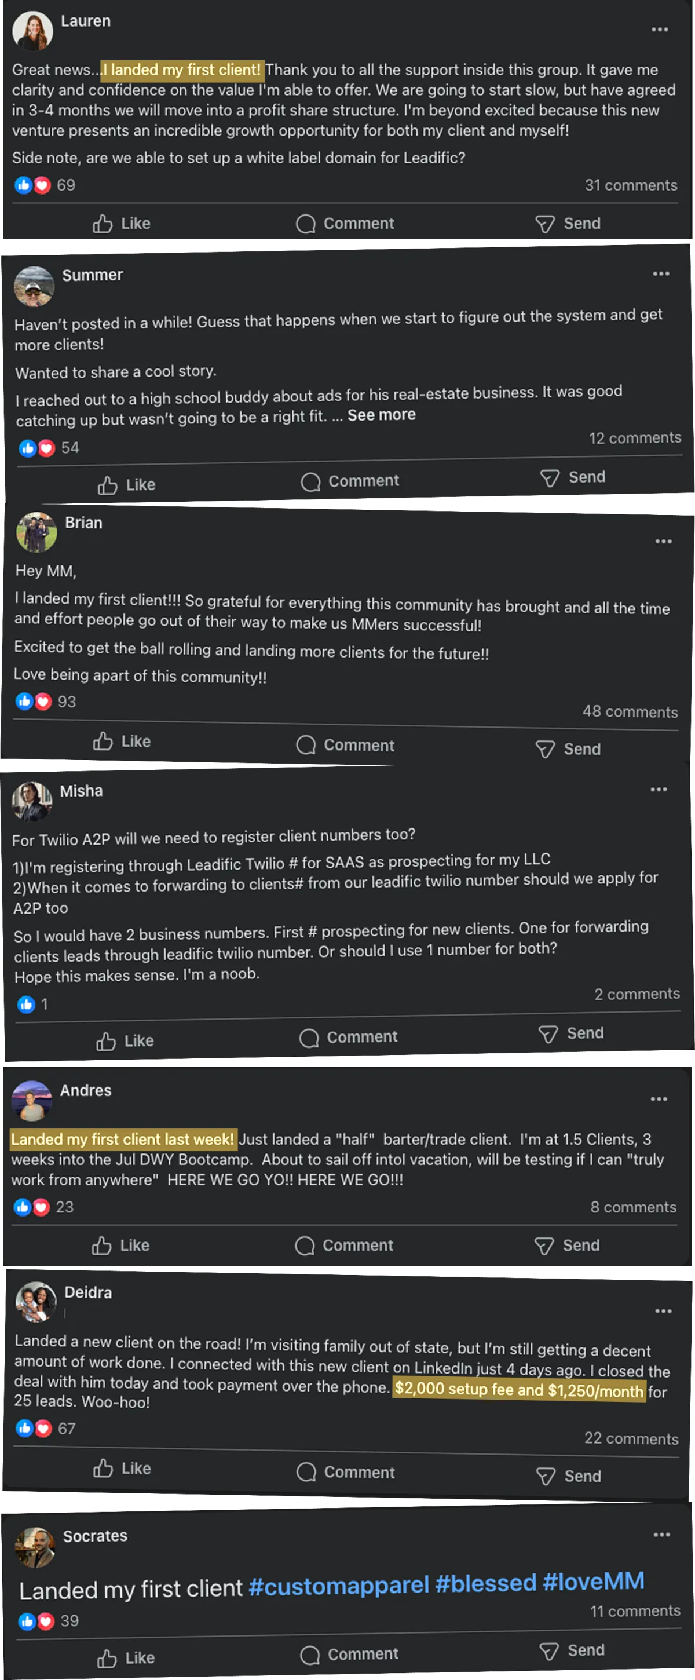The width and height of the screenshot is (695, 1680).
Task: Comment on Summer's cool story post
Action: 349,481
